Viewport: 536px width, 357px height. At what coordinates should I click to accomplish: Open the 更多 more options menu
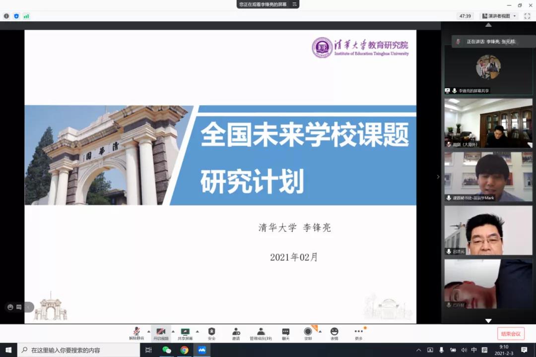coord(359,333)
